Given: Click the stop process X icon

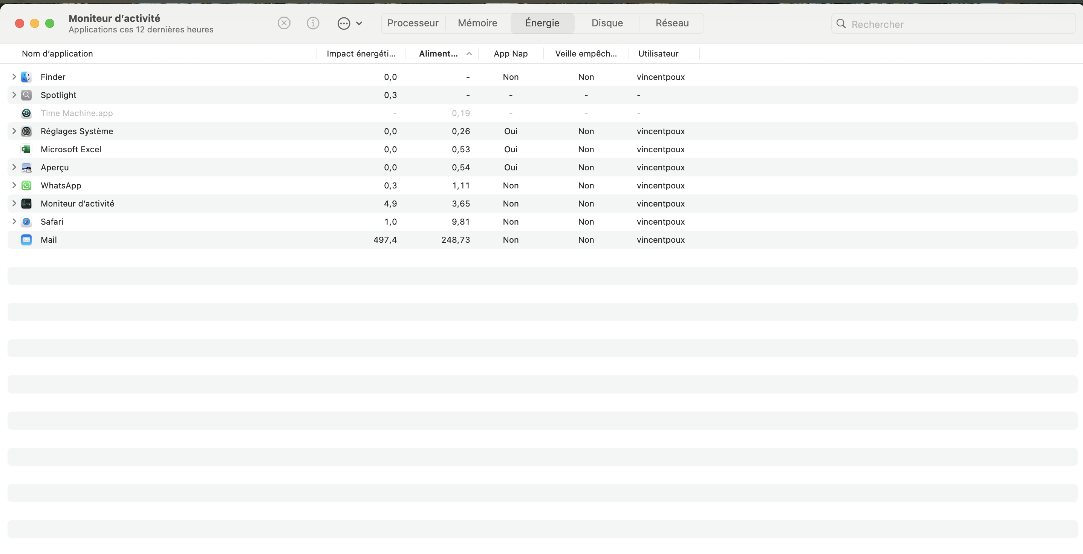Looking at the screenshot, I should pyautogui.click(x=284, y=23).
